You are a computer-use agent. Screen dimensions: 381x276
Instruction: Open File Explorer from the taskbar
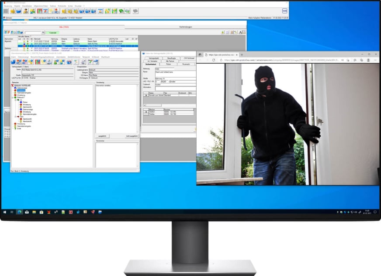(34, 212)
